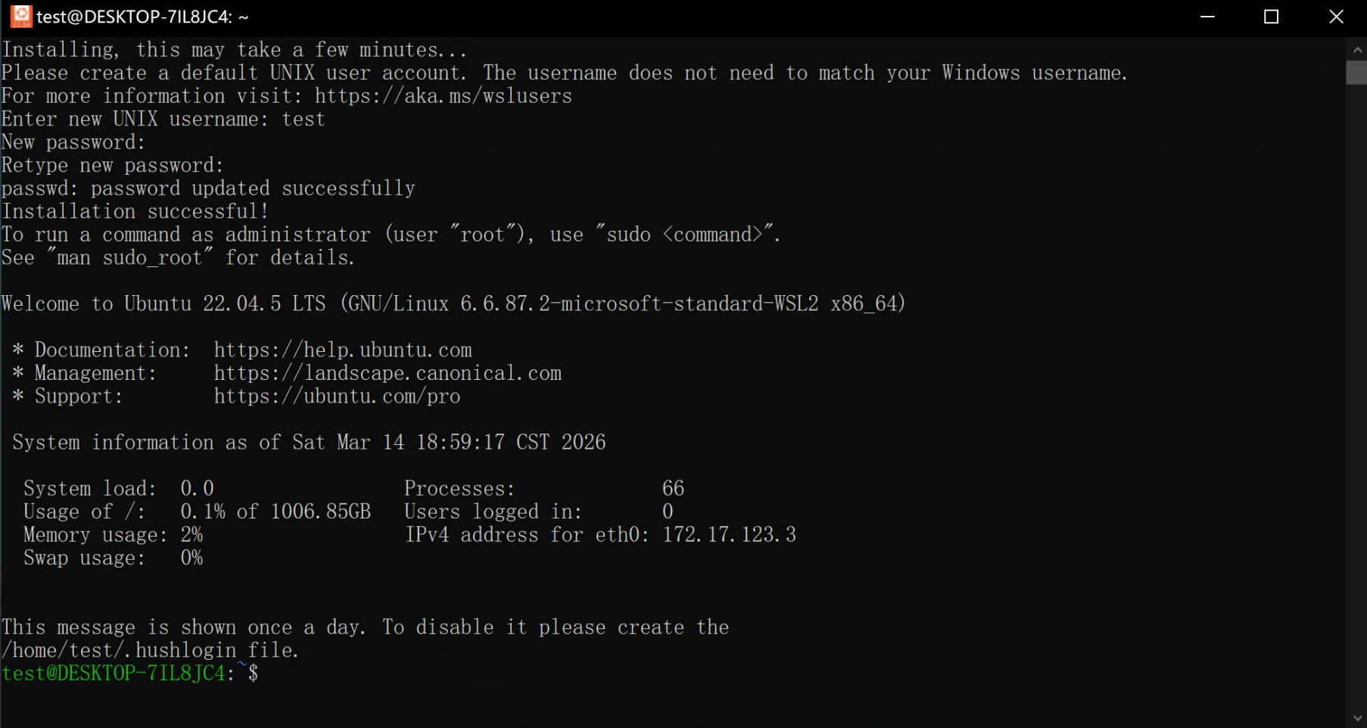Click the "sudo <command>" text
Screen dimensions: 1367x728
684,235
